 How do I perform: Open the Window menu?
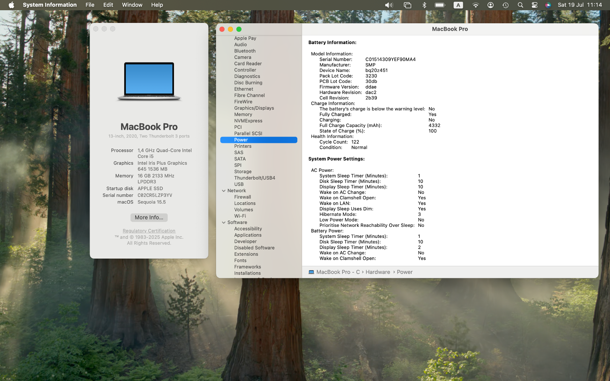132,5
